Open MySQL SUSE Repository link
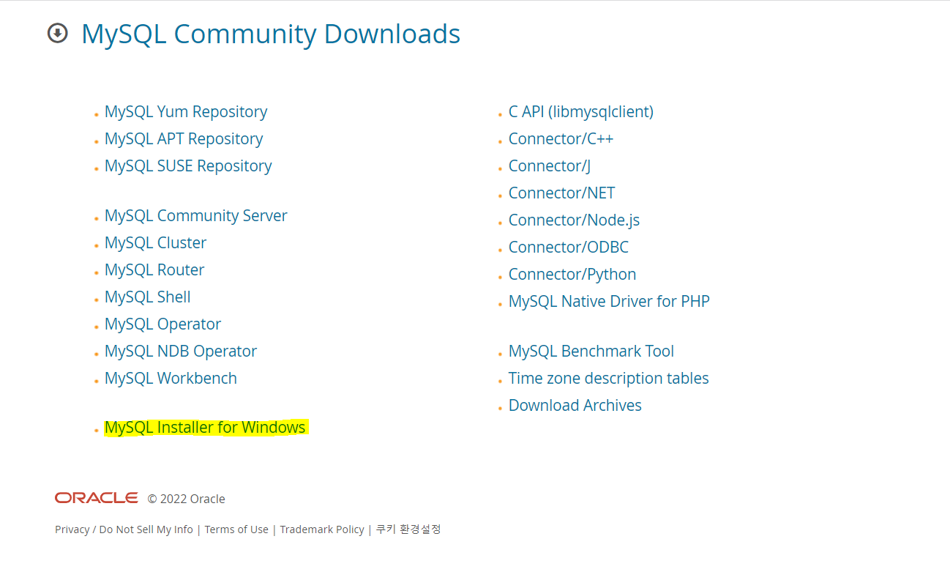950x580 pixels. (188, 166)
